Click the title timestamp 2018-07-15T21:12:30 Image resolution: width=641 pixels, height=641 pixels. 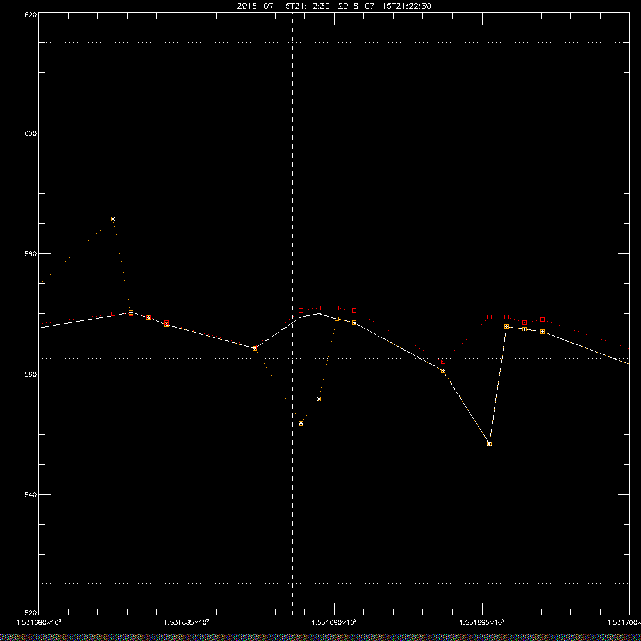[283, 6]
